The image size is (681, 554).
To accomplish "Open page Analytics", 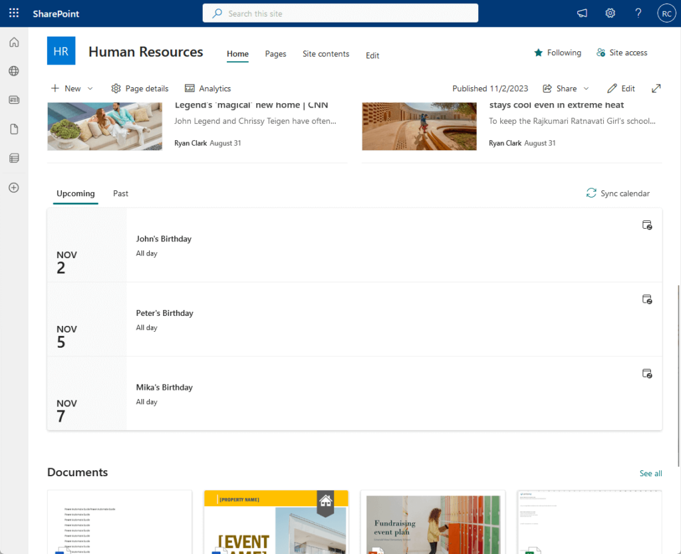I will tap(207, 88).
